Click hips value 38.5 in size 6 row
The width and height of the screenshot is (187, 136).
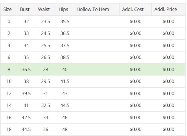coord(65,57)
